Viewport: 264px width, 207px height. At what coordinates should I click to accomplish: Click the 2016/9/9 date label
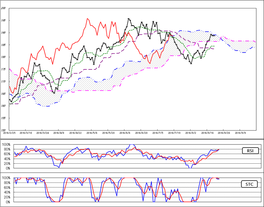coord(241,133)
